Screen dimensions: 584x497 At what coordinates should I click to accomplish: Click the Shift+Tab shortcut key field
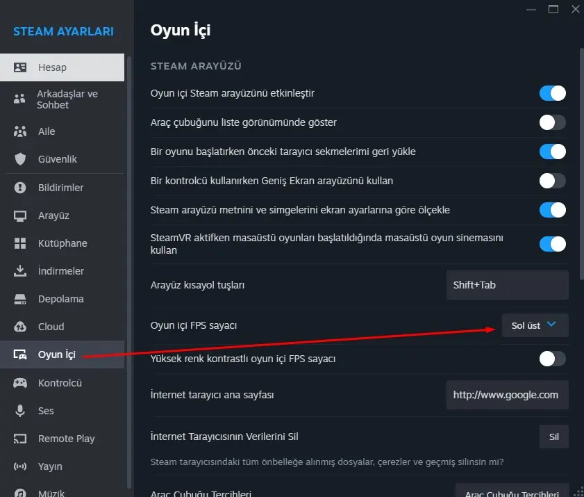coord(508,285)
